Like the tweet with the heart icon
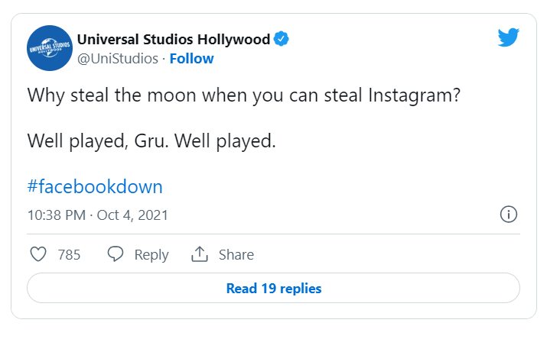This screenshot has width=560, height=339. coord(38,254)
